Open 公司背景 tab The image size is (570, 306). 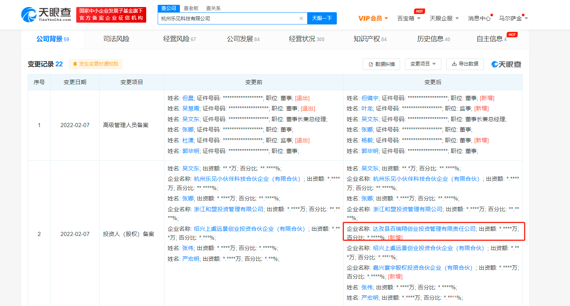coord(53,39)
